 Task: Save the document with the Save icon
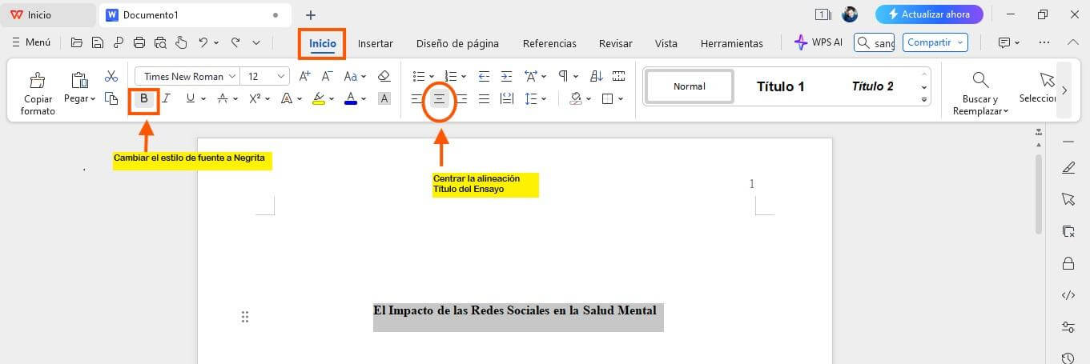98,42
